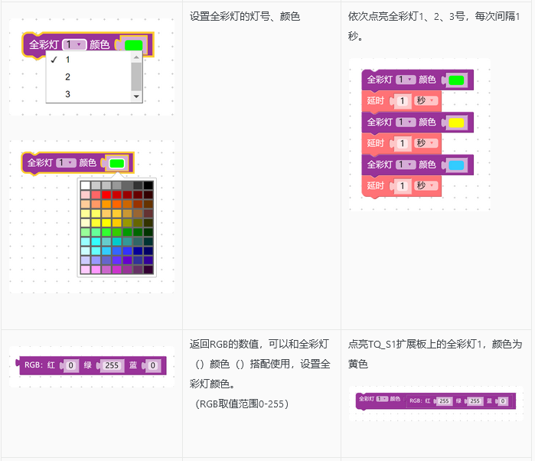Click the dropdown list's scrollbar thumb
The image size is (535, 461).
136,77
